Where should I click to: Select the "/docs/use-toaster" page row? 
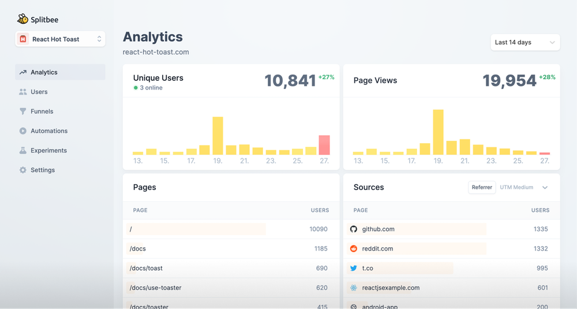pos(231,288)
